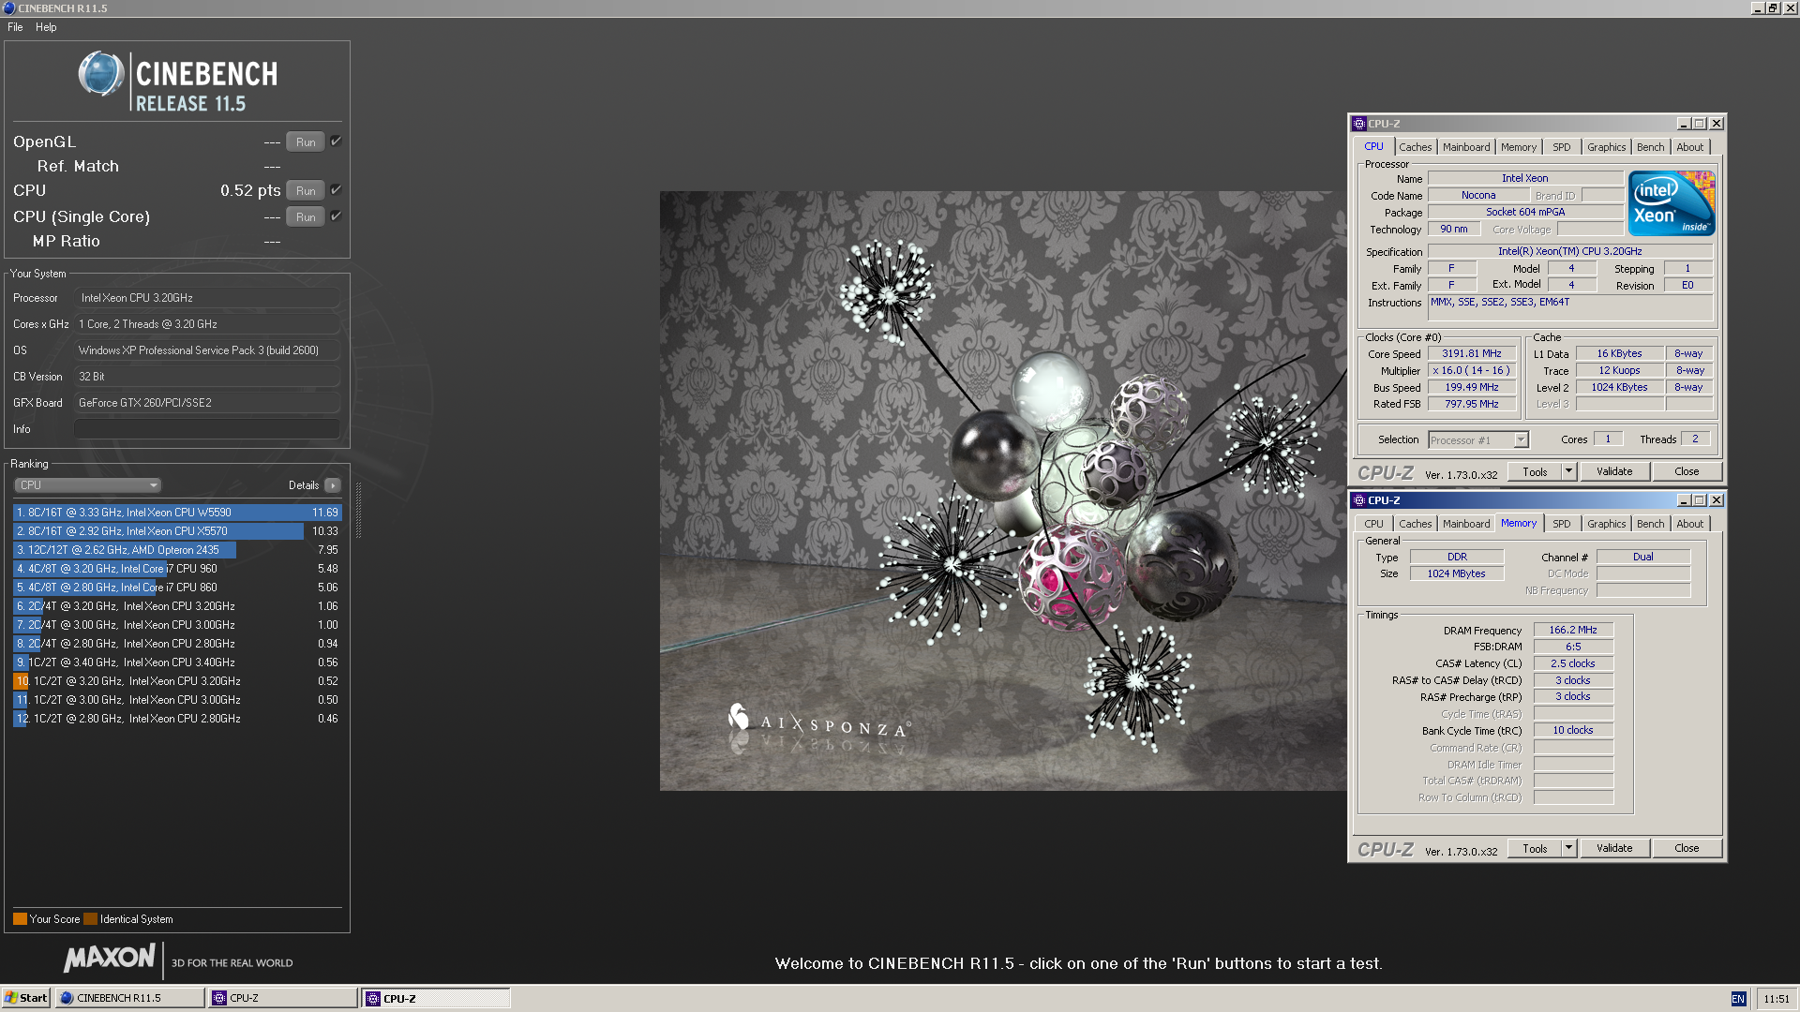Switch to active CPU-Z taskbar item
This screenshot has width=1800, height=1012.
click(x=436, y=998)
